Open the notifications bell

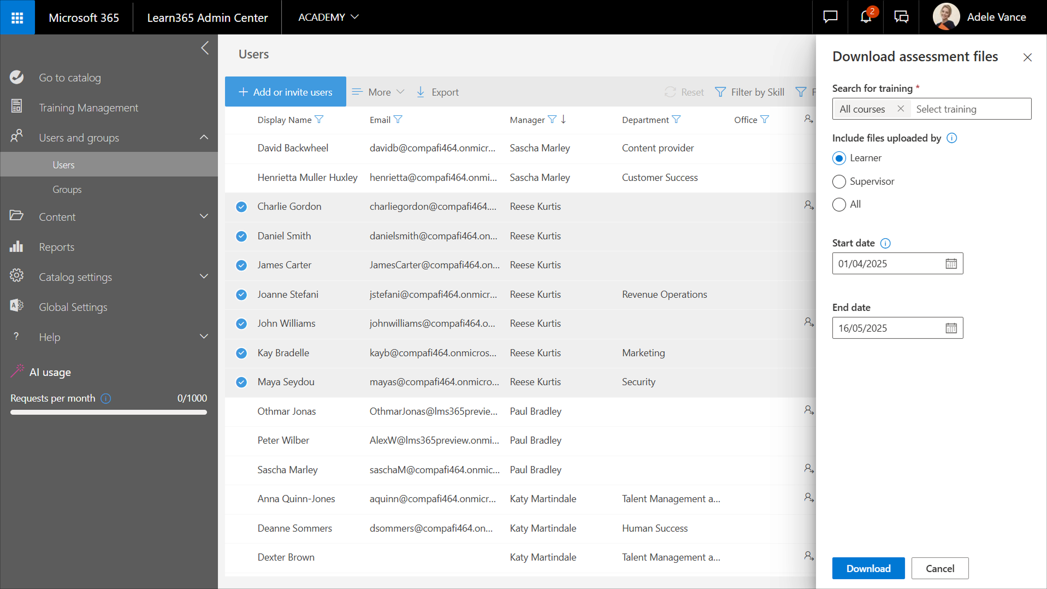[x=866, y=17]
